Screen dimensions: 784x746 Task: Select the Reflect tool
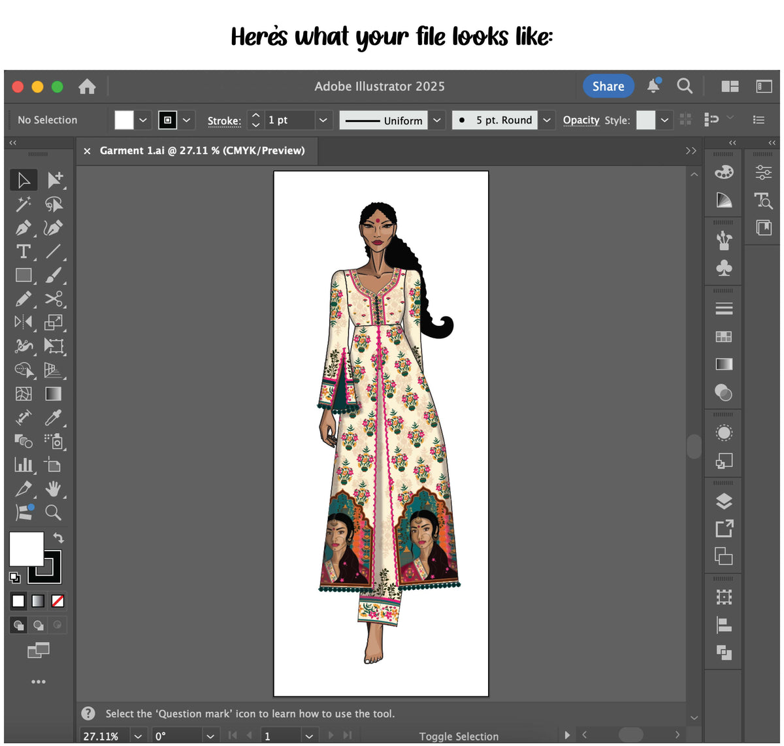[x=24, y=322]
